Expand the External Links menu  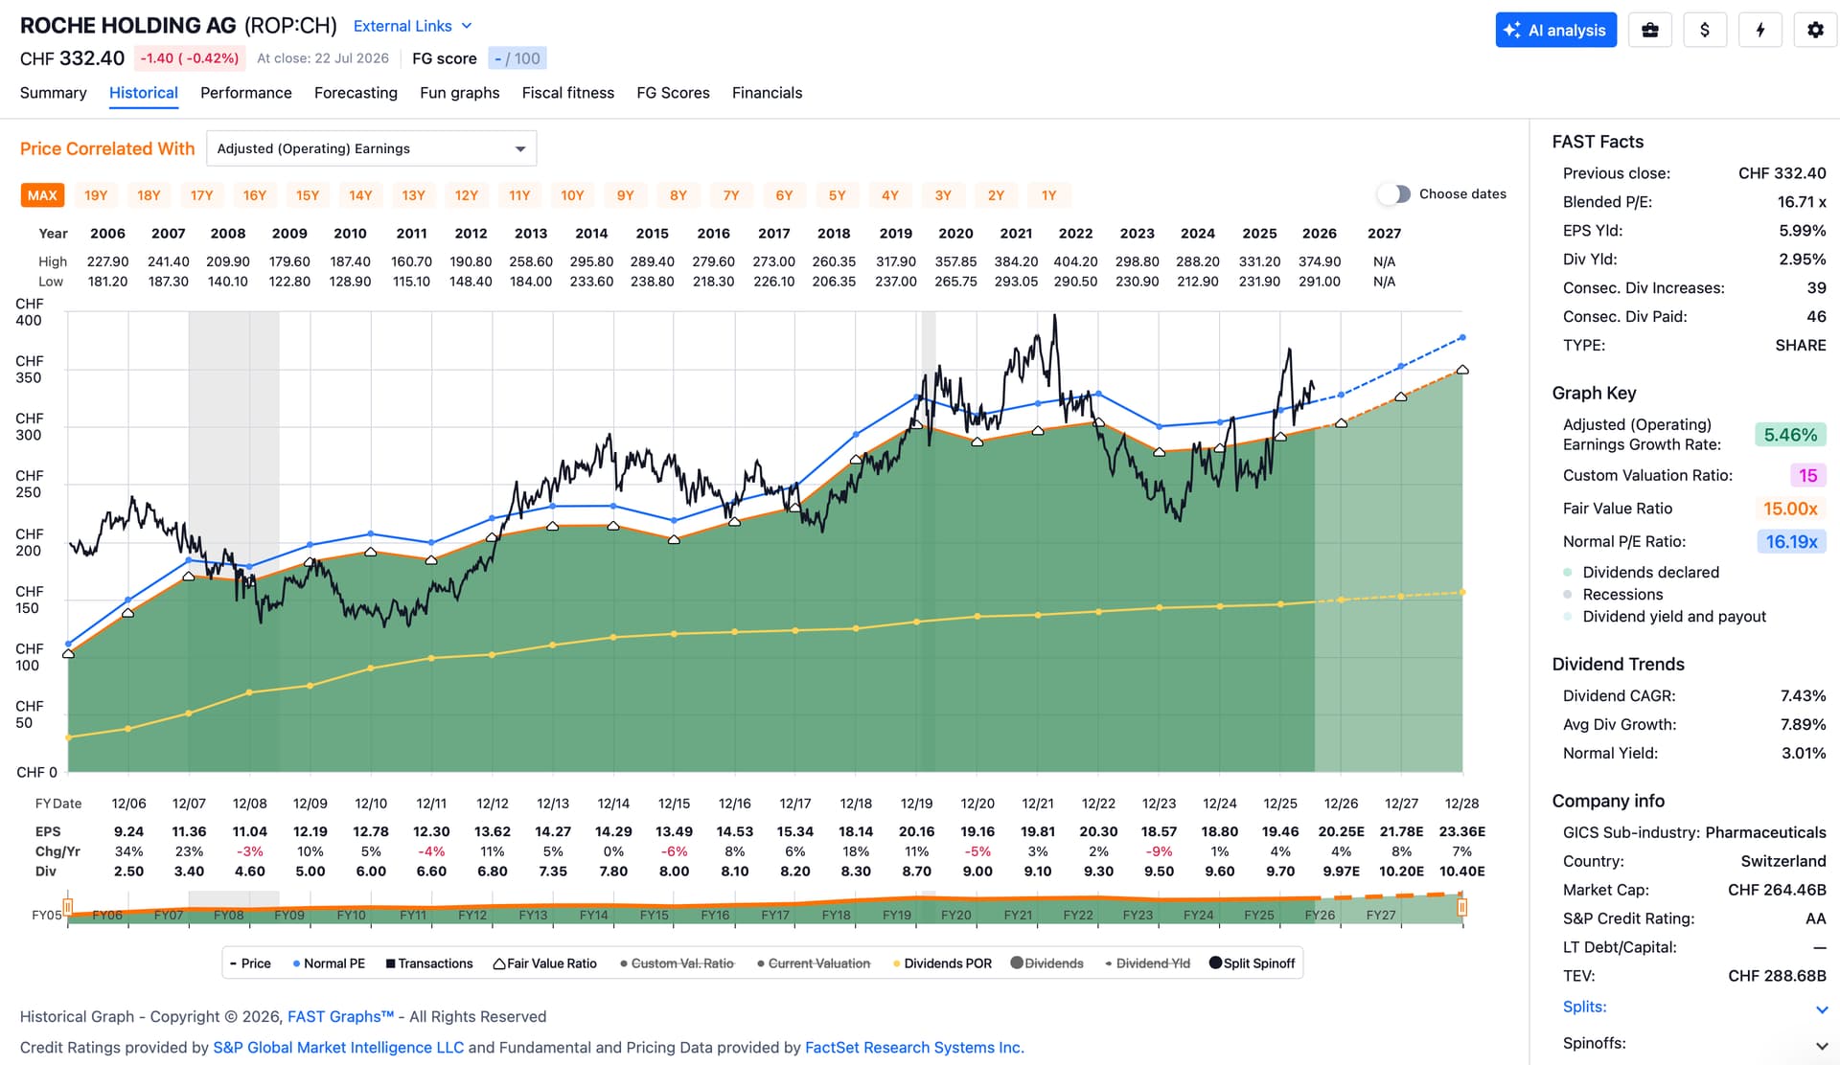point(413,26)
